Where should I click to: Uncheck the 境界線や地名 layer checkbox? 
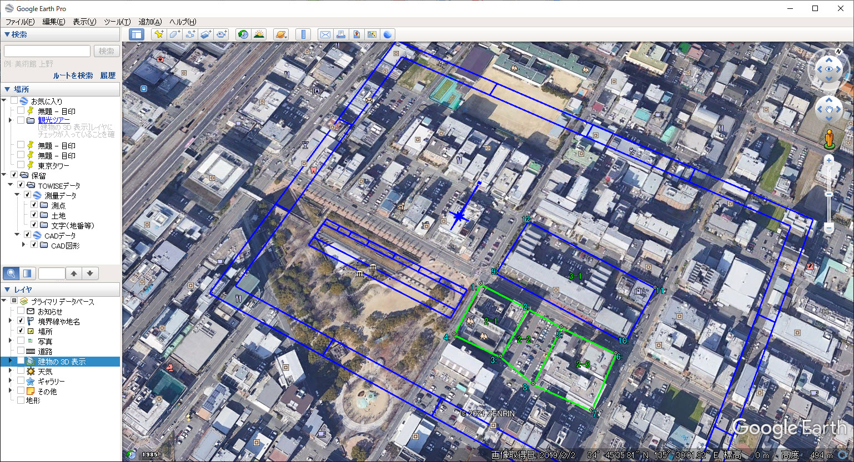(x=21, y=321)
